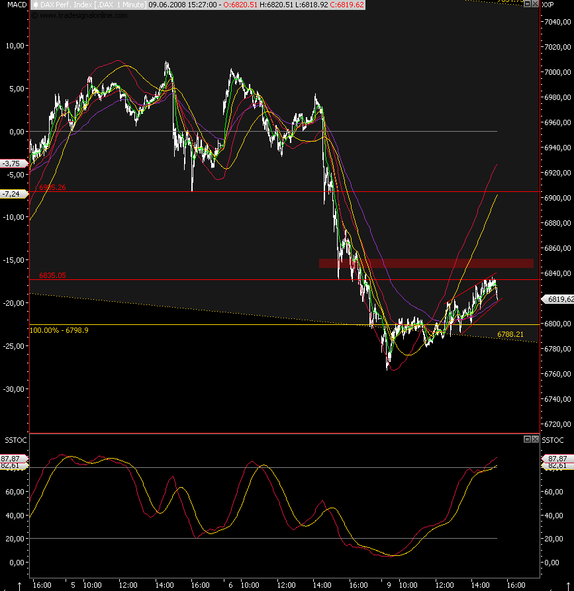Click the left SSTOC pane label

point(15,440)
